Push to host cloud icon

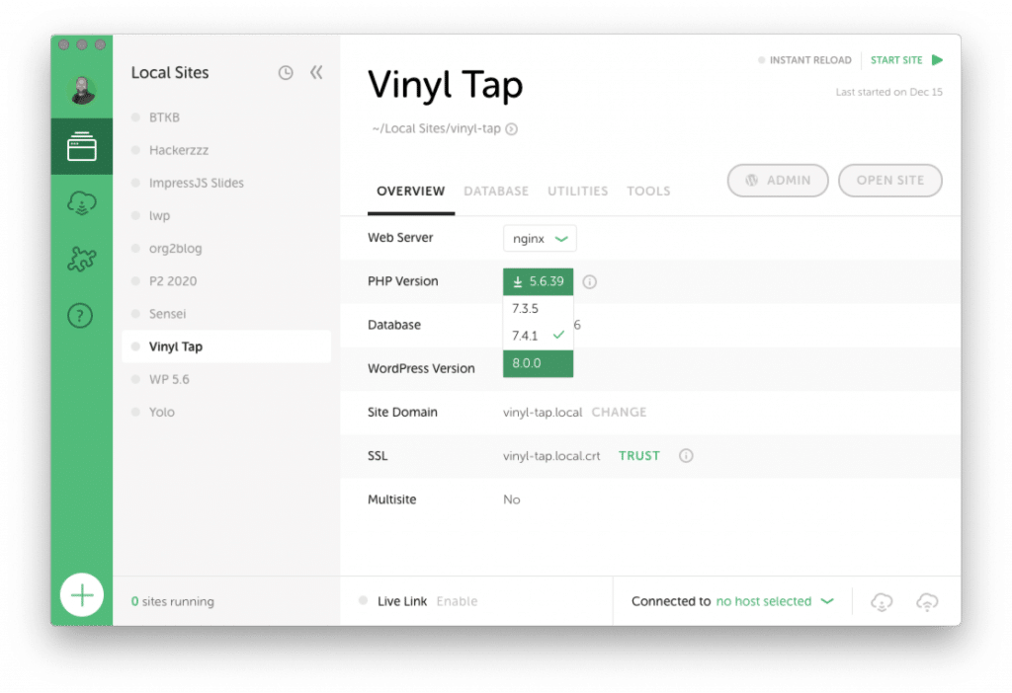(x=927, y=601)
